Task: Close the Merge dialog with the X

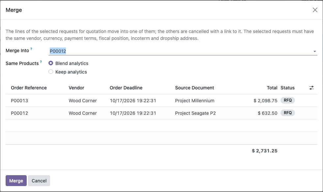Action: (x=315, y=10)
